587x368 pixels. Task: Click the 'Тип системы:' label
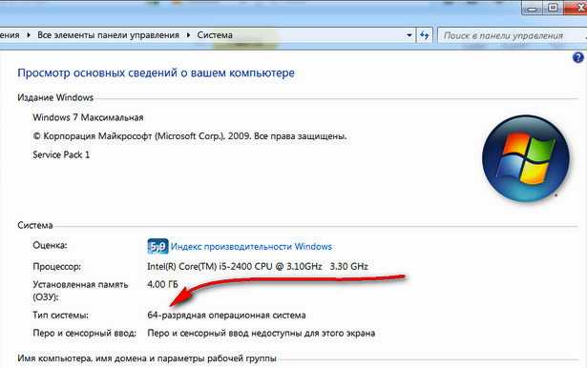pyautogui.click(x=61, y=316)
